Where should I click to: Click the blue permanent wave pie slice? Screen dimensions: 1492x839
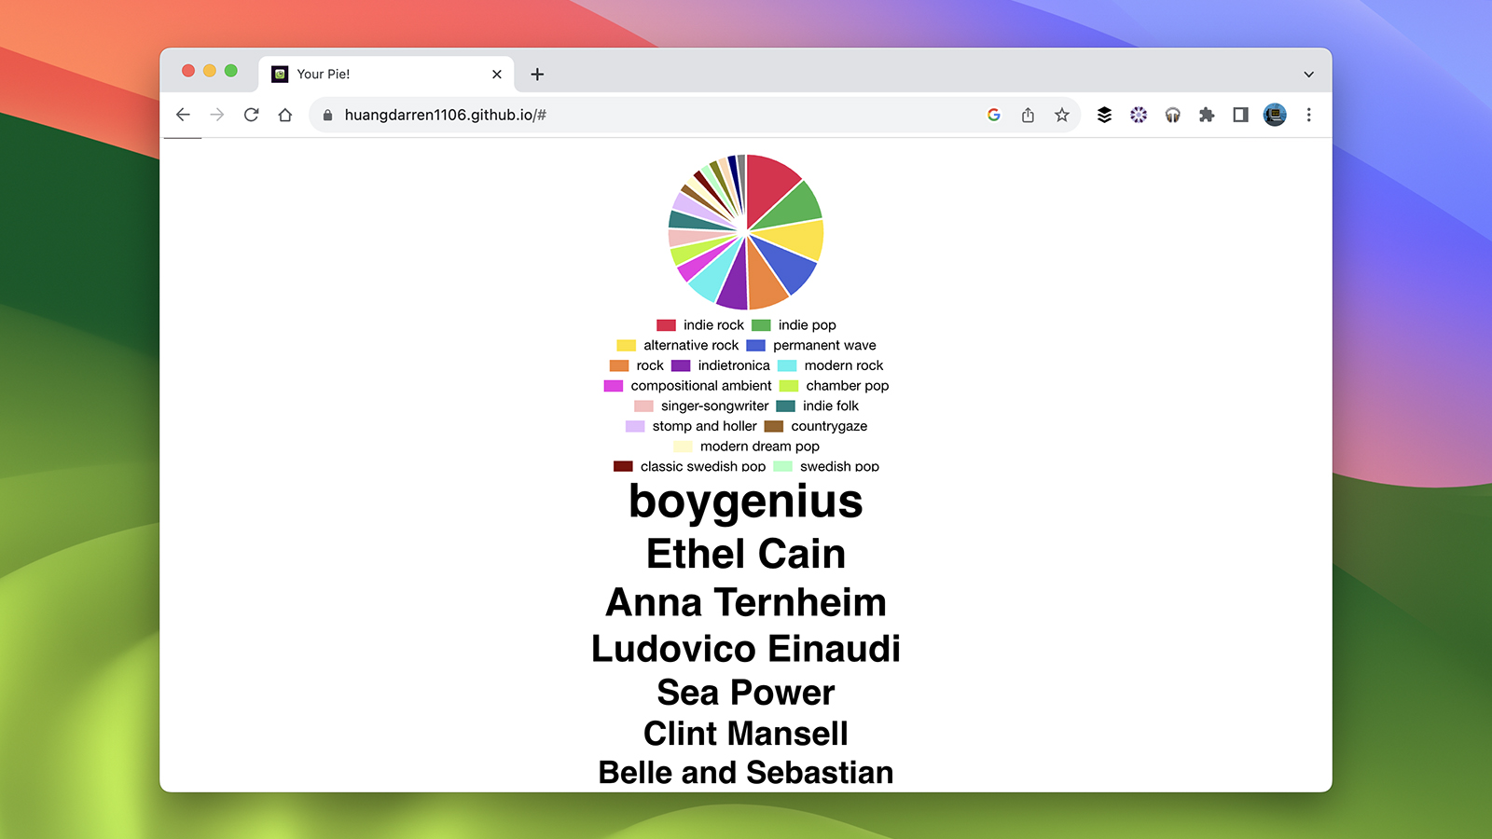(788, 266)
